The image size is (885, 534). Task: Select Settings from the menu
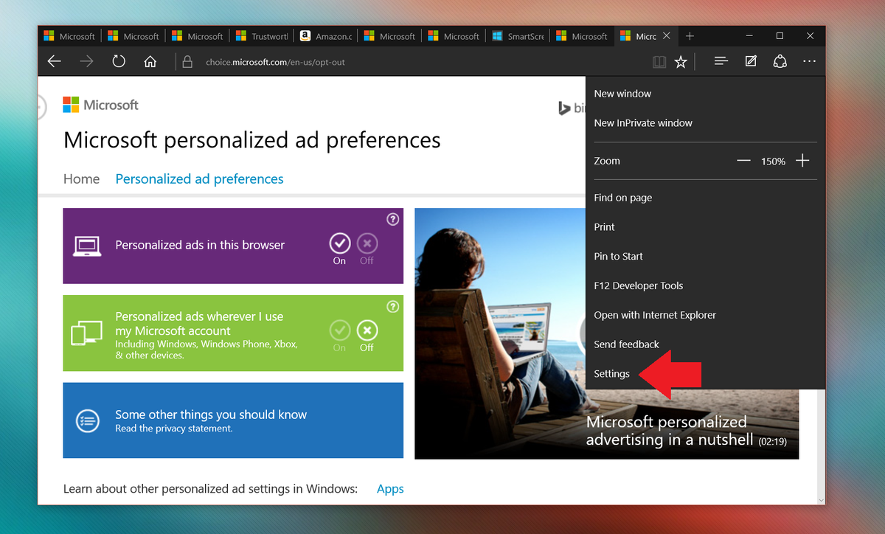click(611, 374)
